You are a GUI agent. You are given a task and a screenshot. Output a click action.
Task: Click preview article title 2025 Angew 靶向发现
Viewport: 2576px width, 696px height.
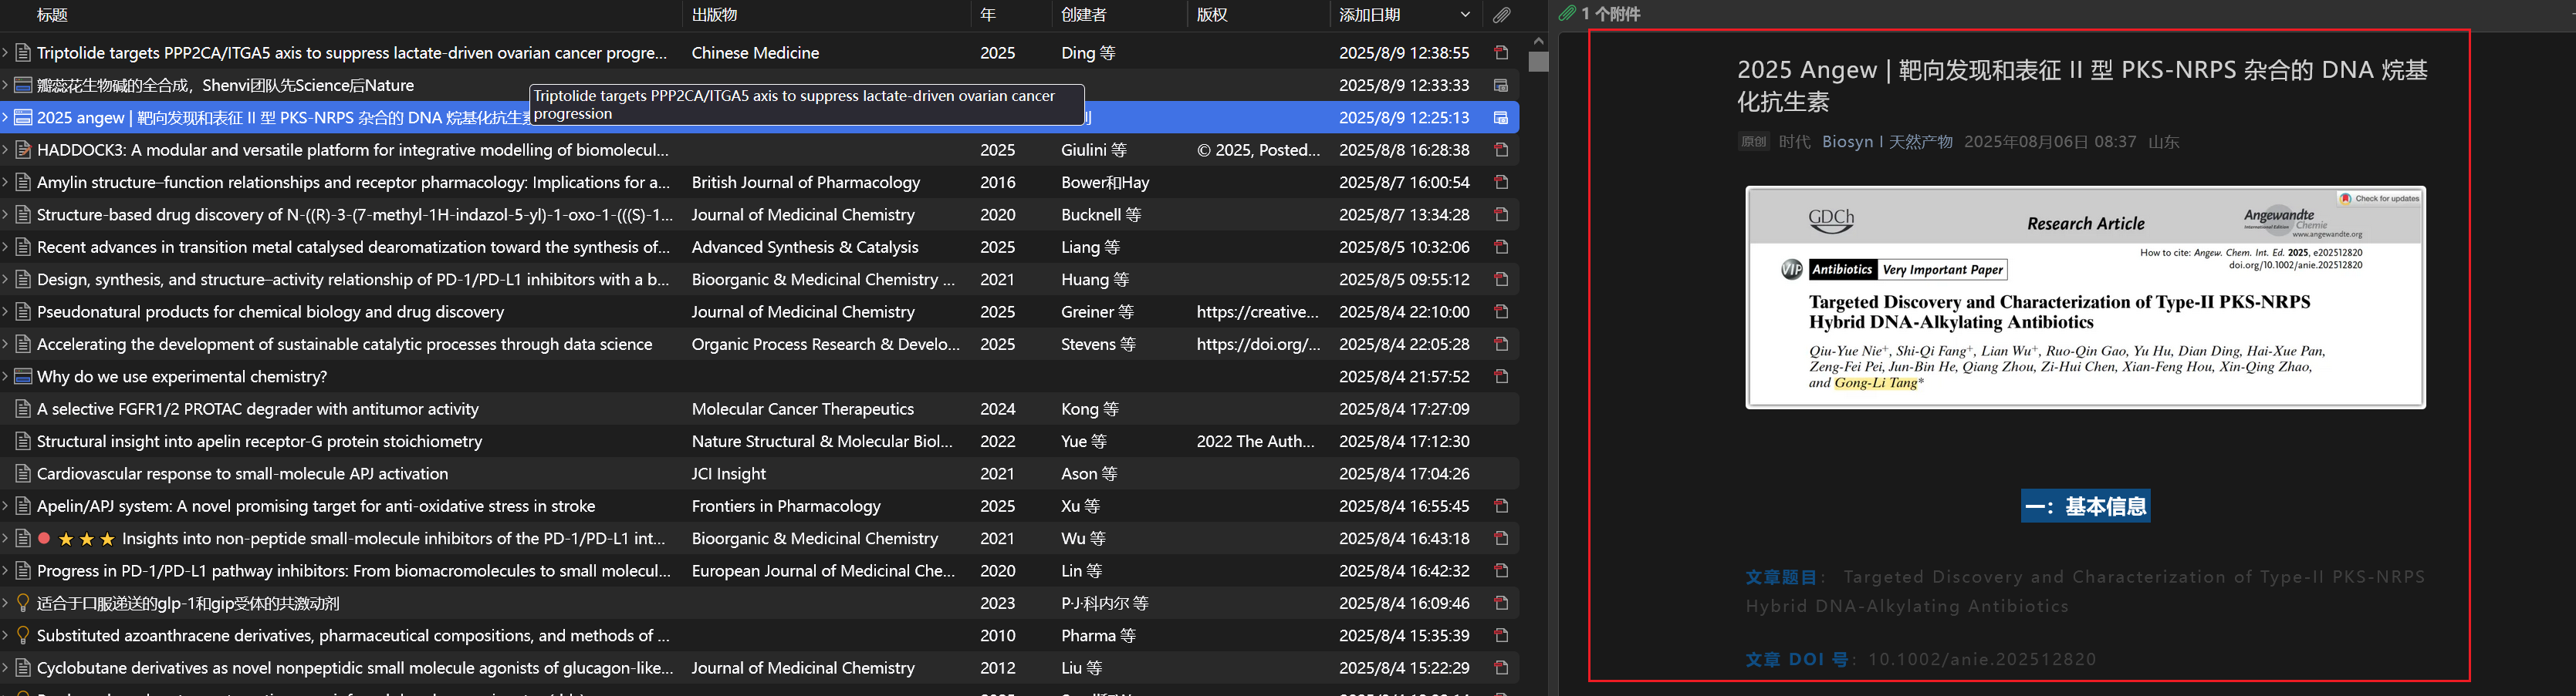[2082, 85]
